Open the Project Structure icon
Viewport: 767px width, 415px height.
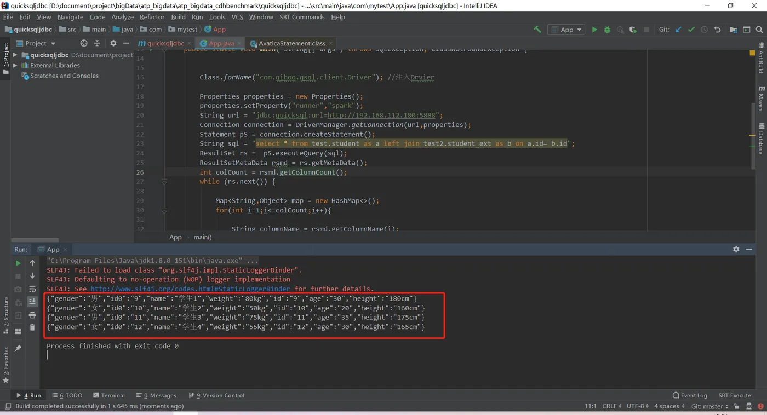click(x=734, y=30)
